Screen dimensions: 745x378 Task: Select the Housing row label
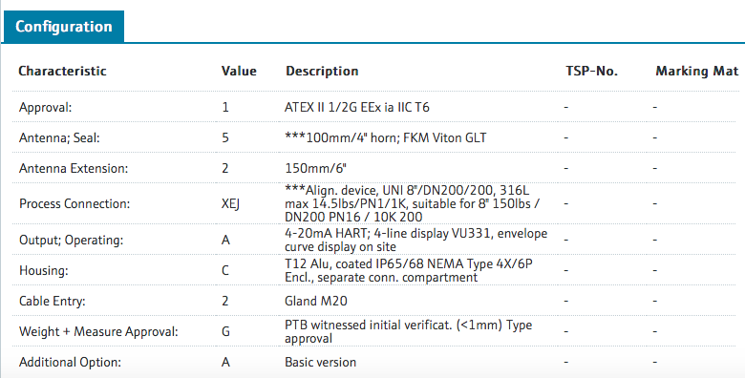pyautogui.click(x=44, y=271)
